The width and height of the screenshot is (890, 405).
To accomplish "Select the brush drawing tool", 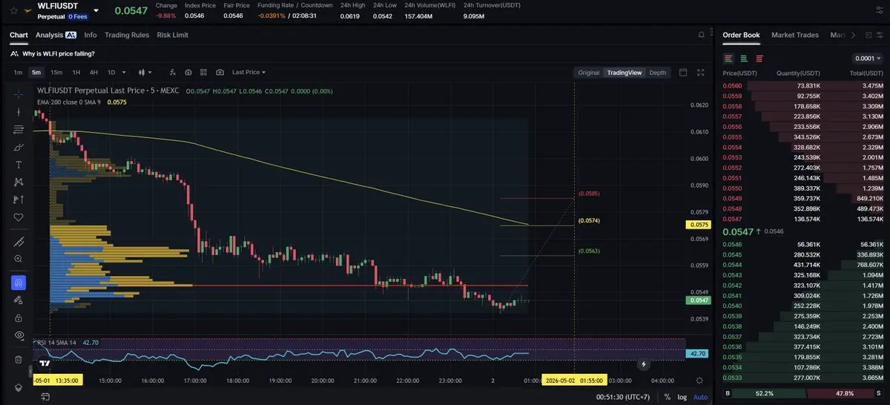I will point(19,147).
